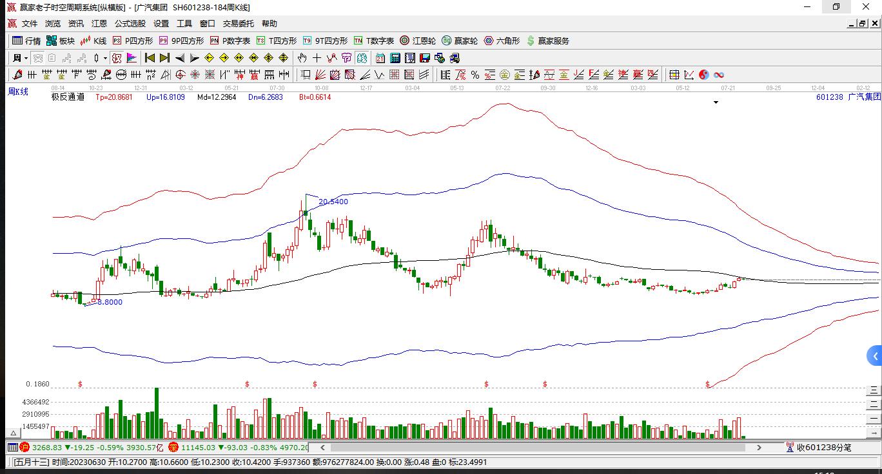The height and width of the screenshot is (474, 882).
Task: Open the 板块 sector view
Action: click(x=61, y=41)
